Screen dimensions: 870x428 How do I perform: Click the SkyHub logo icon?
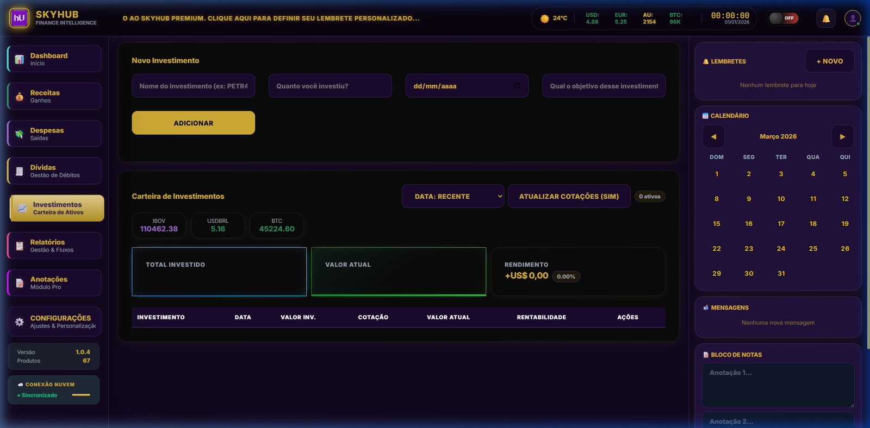(20, 18)
